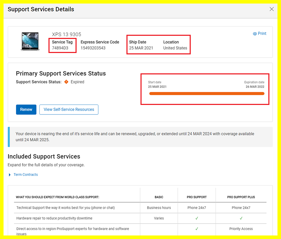
Task: Click the XPS 13 laptop thumbnail image
Action: pos(30,41)
